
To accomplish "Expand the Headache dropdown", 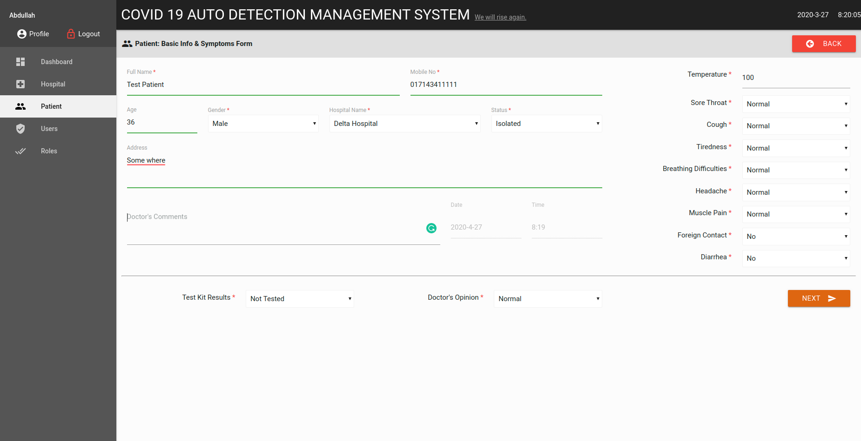I will pos(796,192).
